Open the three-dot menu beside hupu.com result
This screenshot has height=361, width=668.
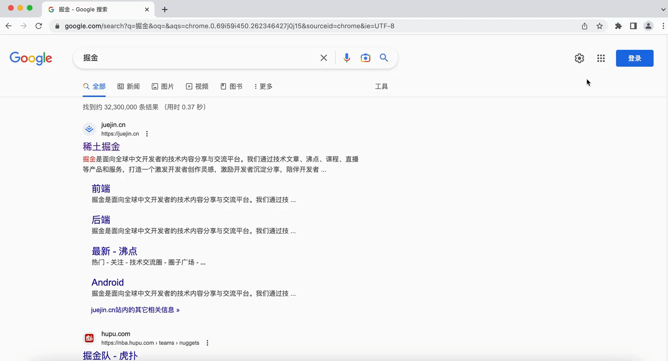pos(207,343)
